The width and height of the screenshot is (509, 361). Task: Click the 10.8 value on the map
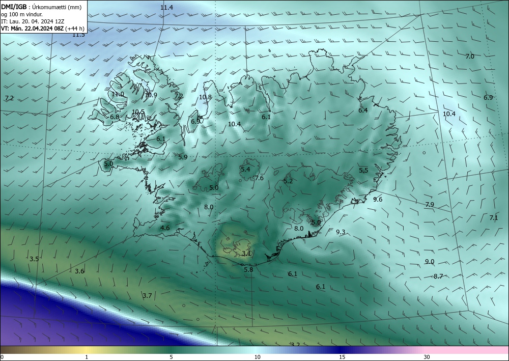tap(205, 97)
